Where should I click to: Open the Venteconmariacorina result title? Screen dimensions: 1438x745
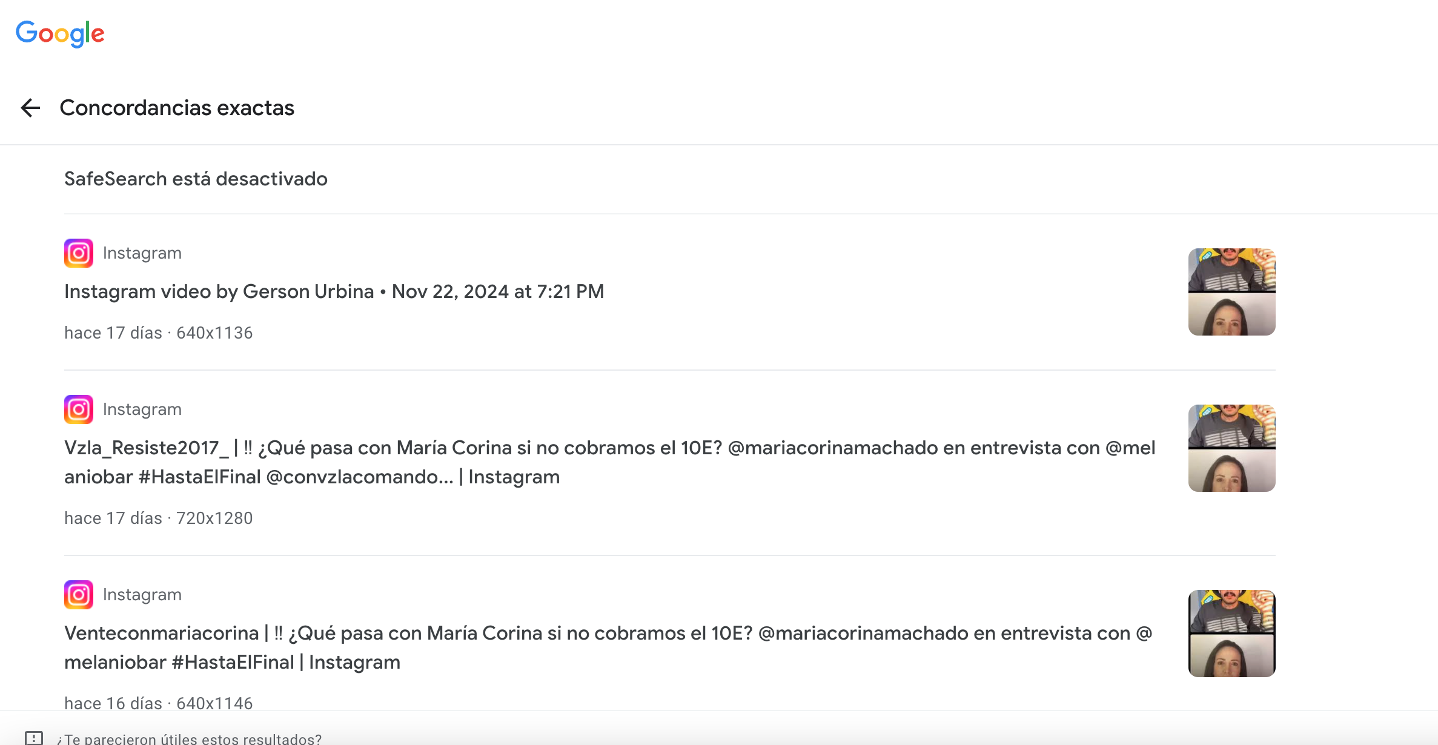(608, 647)
